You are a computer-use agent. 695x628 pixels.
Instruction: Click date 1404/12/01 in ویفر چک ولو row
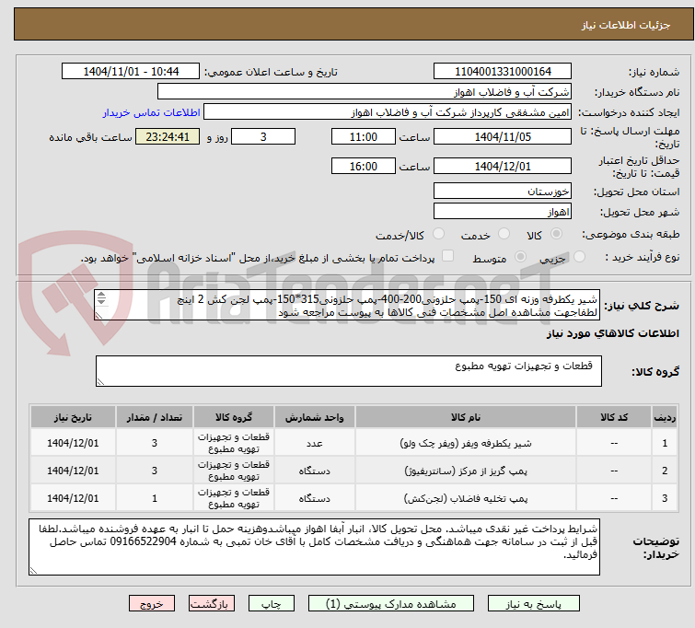[73, 443]
